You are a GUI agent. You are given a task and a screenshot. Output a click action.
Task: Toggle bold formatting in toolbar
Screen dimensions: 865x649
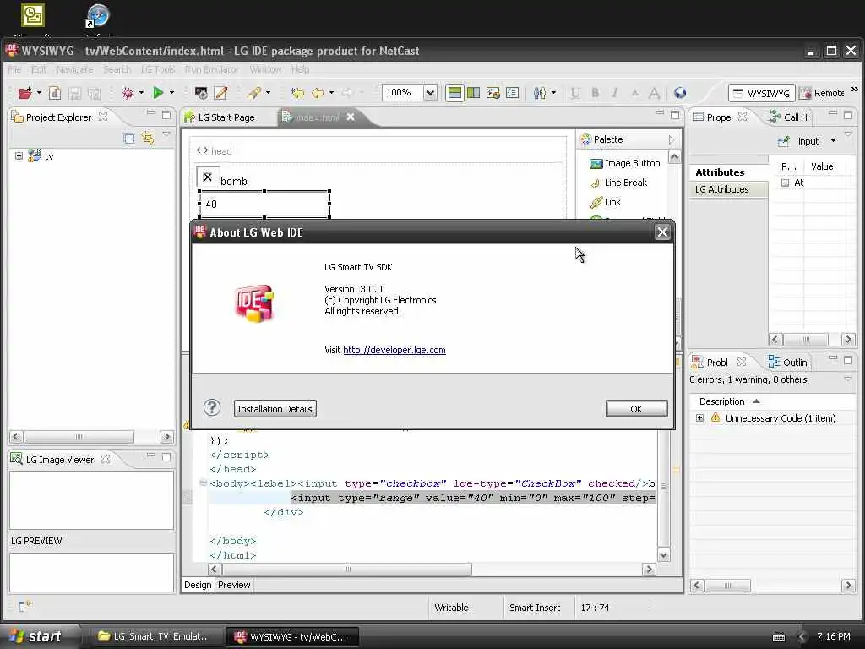tap(596, 93)
